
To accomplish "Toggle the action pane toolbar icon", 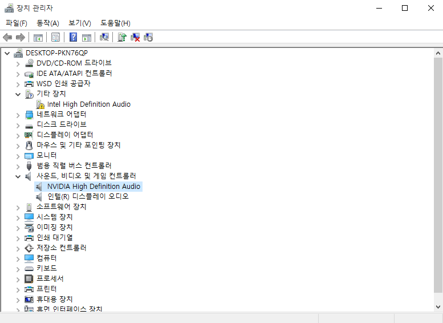I will (x=87, y=37).
